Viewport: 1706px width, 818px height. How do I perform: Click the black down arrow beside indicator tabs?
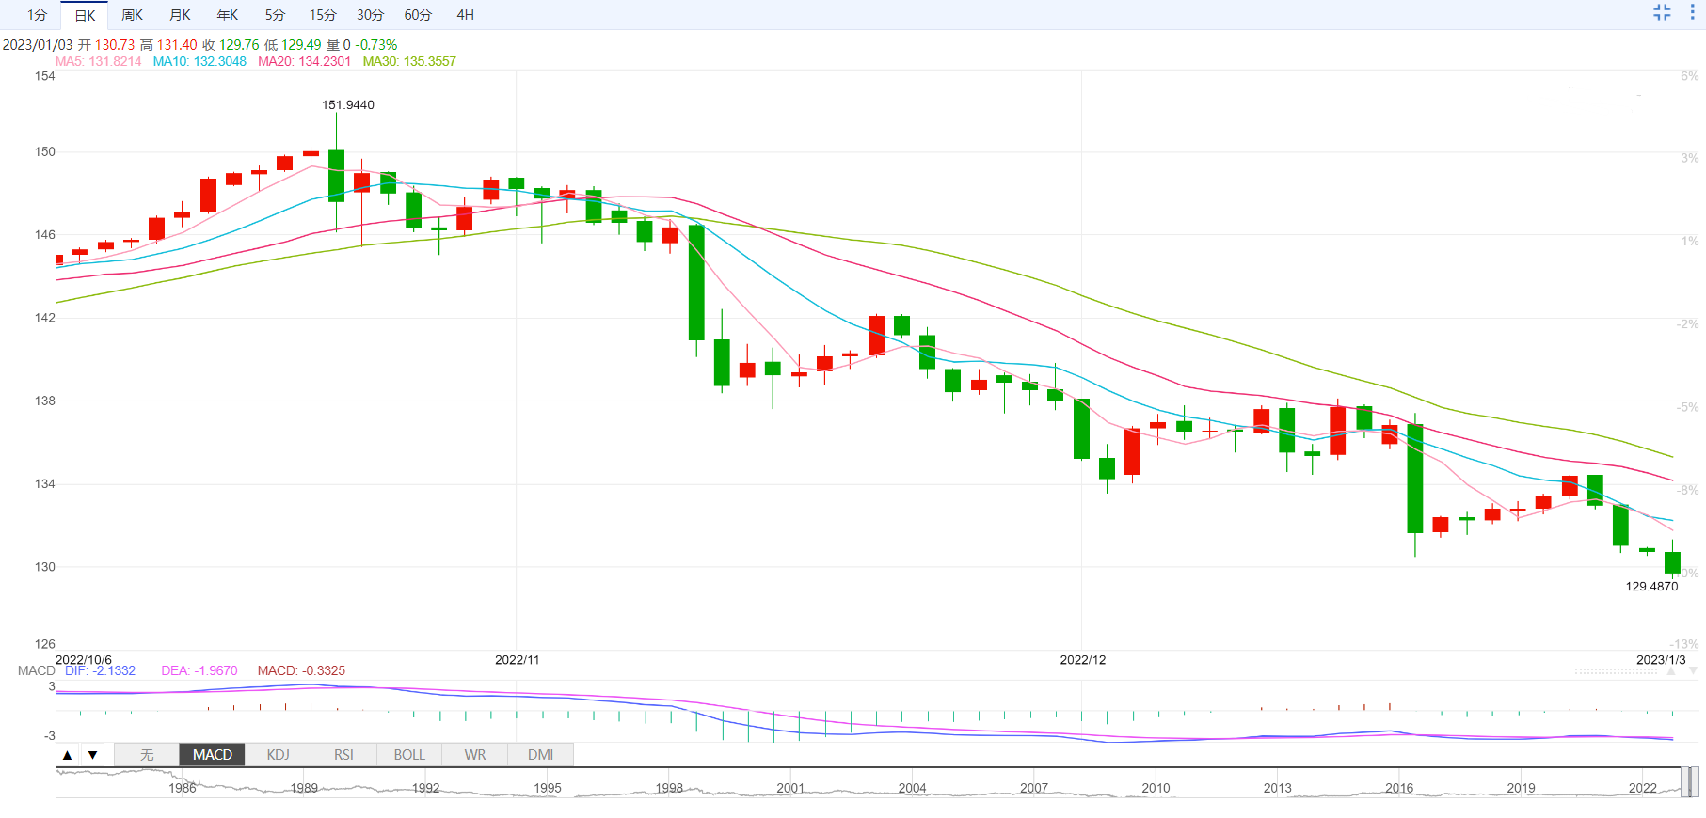(x=92, y=755)
